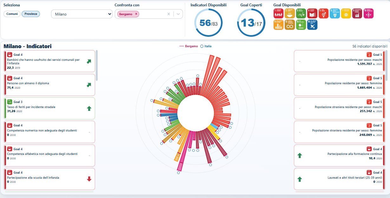
Task: Click the left indicator list scrollbar
Action: pos(97,65)
